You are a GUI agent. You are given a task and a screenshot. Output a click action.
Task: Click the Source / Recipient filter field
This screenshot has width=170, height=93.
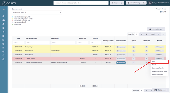[38, 42]
